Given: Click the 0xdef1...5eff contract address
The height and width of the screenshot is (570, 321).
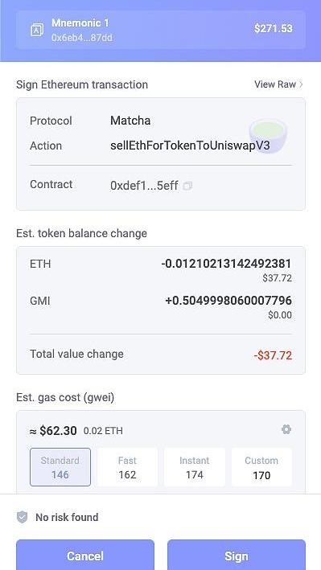Looking at the screenshot, I should (x=144, y=186).
